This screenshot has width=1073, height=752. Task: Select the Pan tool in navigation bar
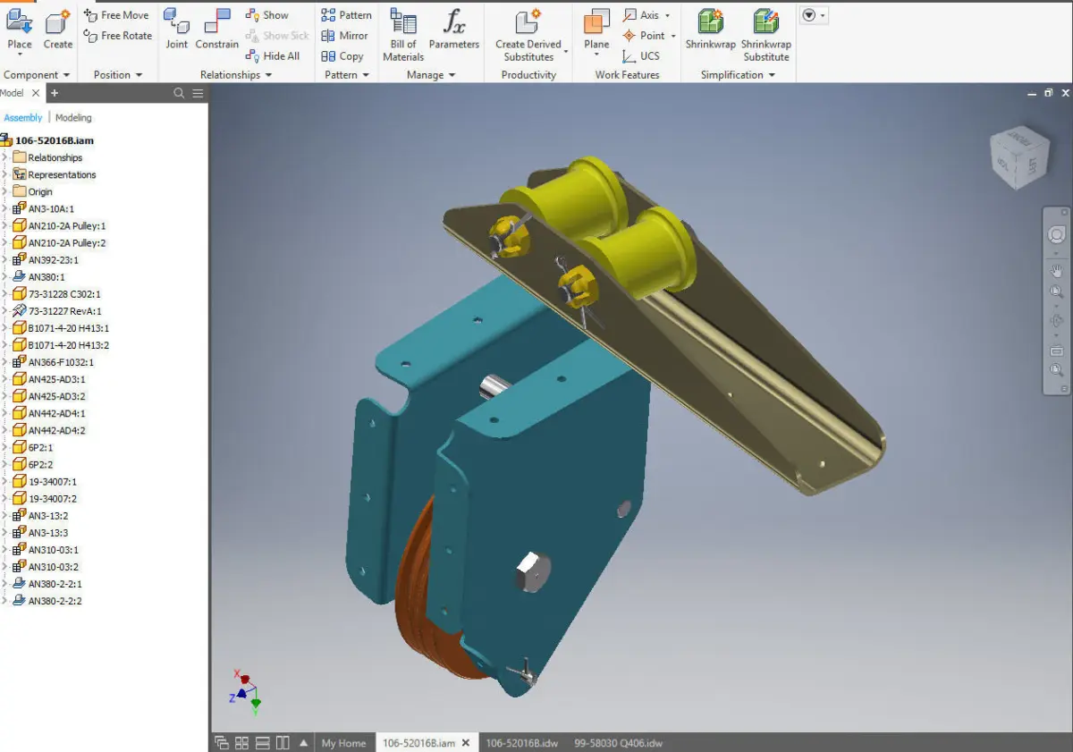(x=1056, y=270)
